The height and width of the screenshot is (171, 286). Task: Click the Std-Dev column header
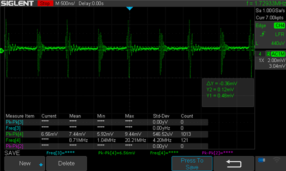[x=161, y=116]
